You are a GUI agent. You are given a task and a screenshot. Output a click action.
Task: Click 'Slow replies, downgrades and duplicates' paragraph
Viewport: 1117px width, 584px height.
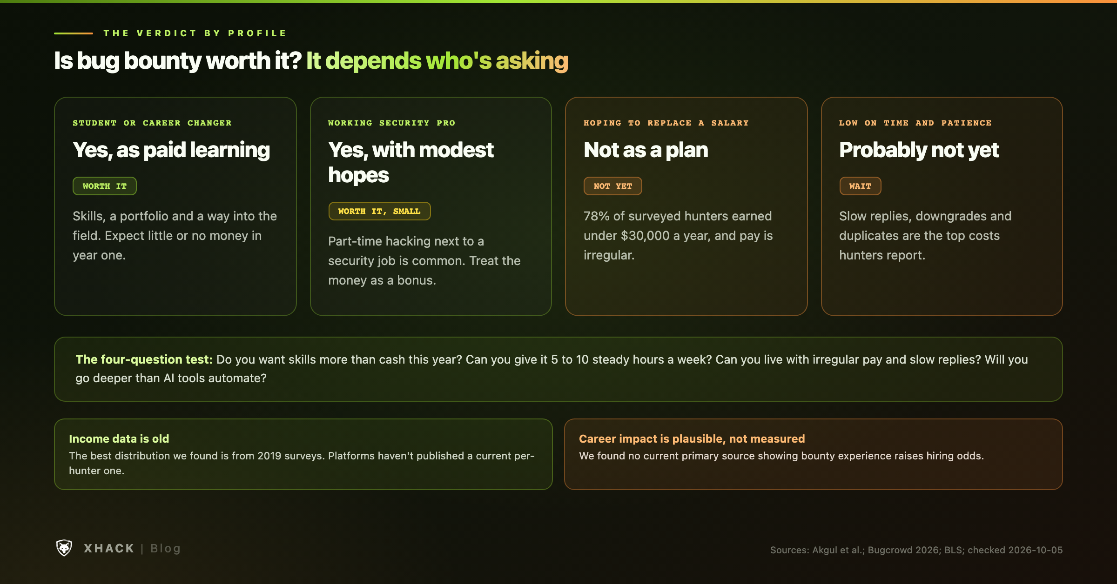[x=925, y=236]
